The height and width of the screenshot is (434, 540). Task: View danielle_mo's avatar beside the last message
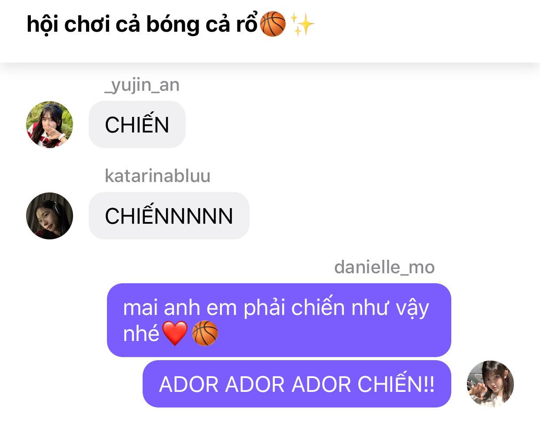tap(490, 384)
